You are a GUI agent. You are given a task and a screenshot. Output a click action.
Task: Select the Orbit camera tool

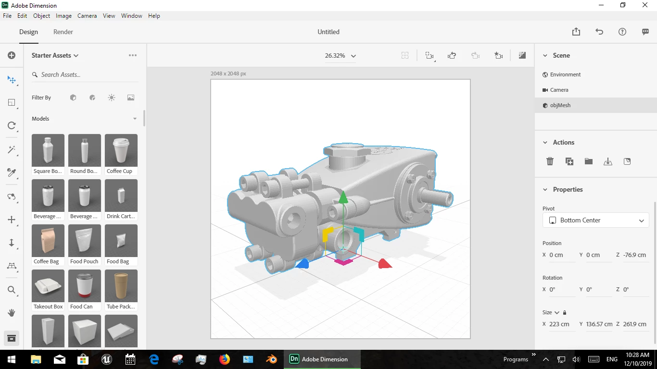[12, 197]
